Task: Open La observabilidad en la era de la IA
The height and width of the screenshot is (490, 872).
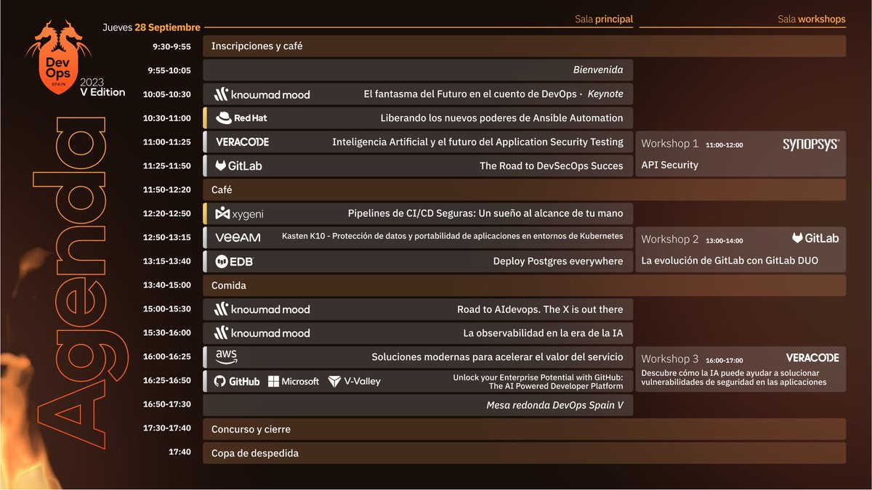Action: click(543, 333)
